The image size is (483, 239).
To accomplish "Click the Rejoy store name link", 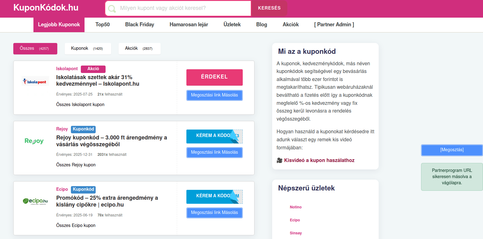I will pos(62,129).
